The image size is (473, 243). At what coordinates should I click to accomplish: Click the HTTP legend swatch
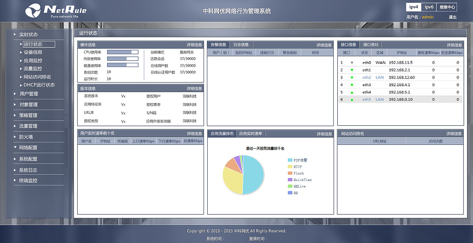pyautogui.click(x=290, y=167)
